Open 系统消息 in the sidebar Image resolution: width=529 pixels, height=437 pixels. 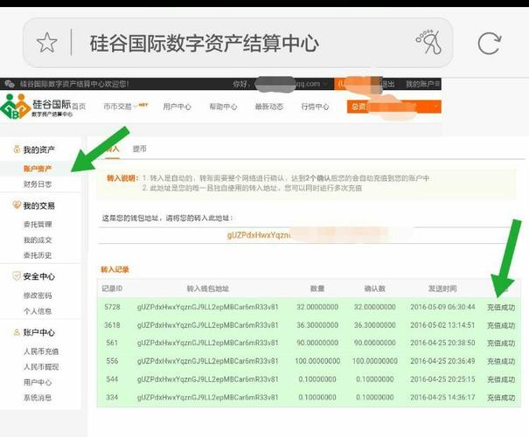(38, 398)
